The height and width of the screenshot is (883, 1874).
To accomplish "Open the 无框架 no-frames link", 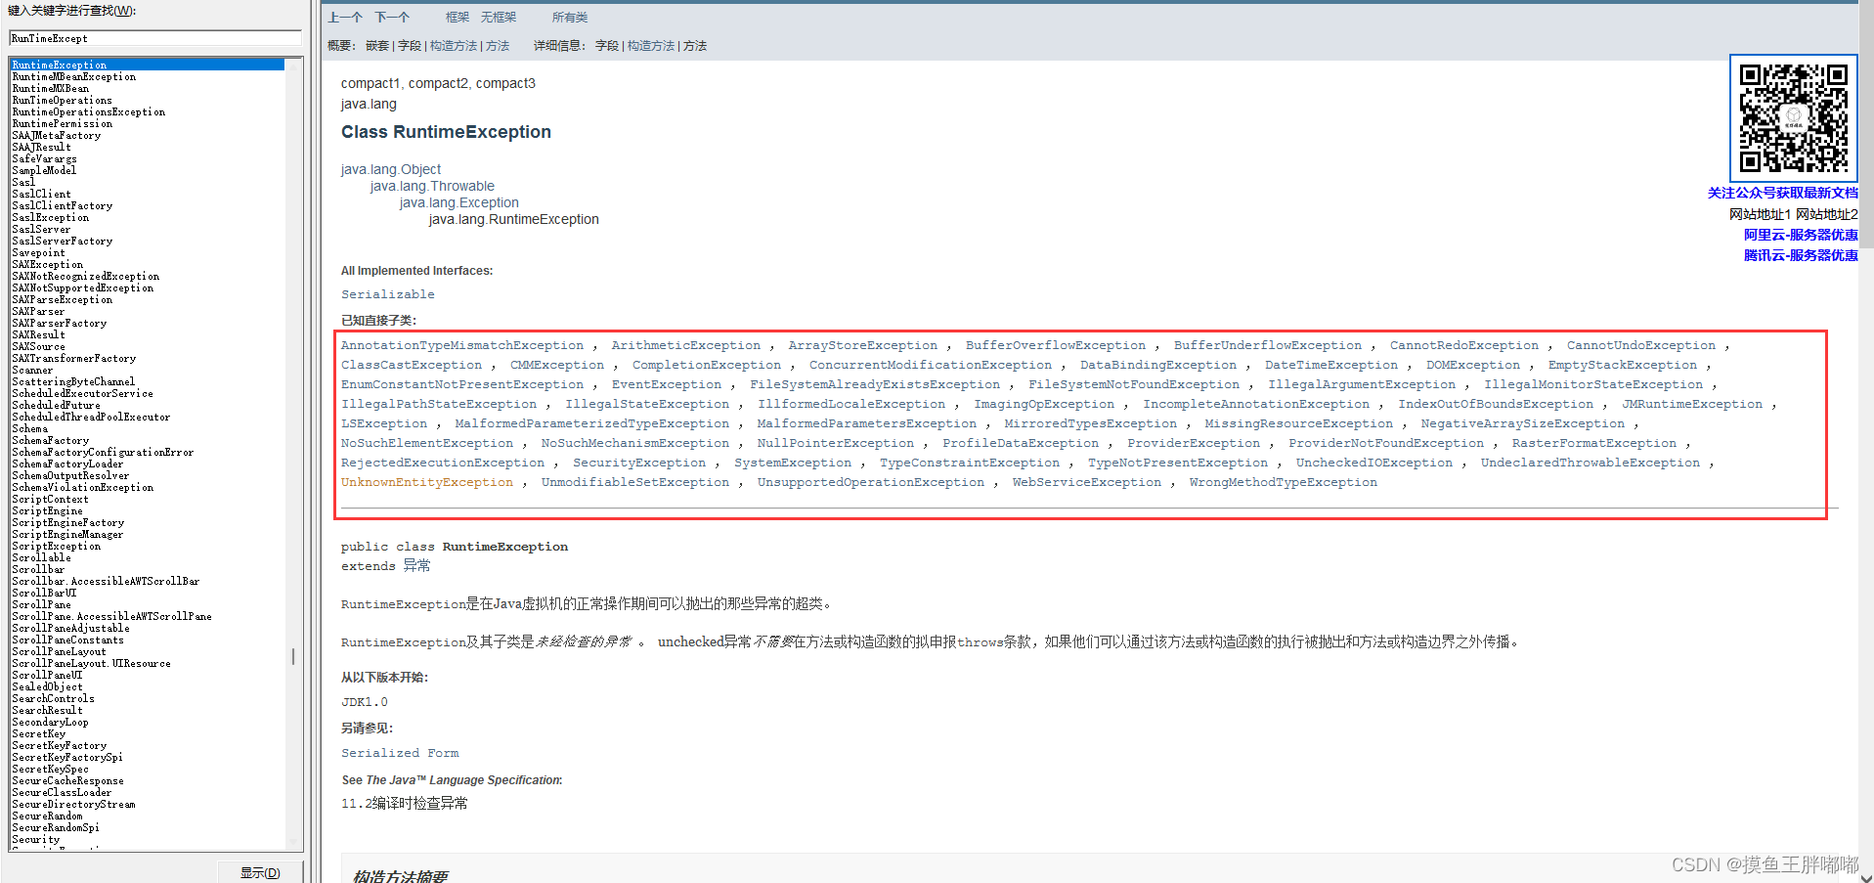I will click(x=499, y=18).
